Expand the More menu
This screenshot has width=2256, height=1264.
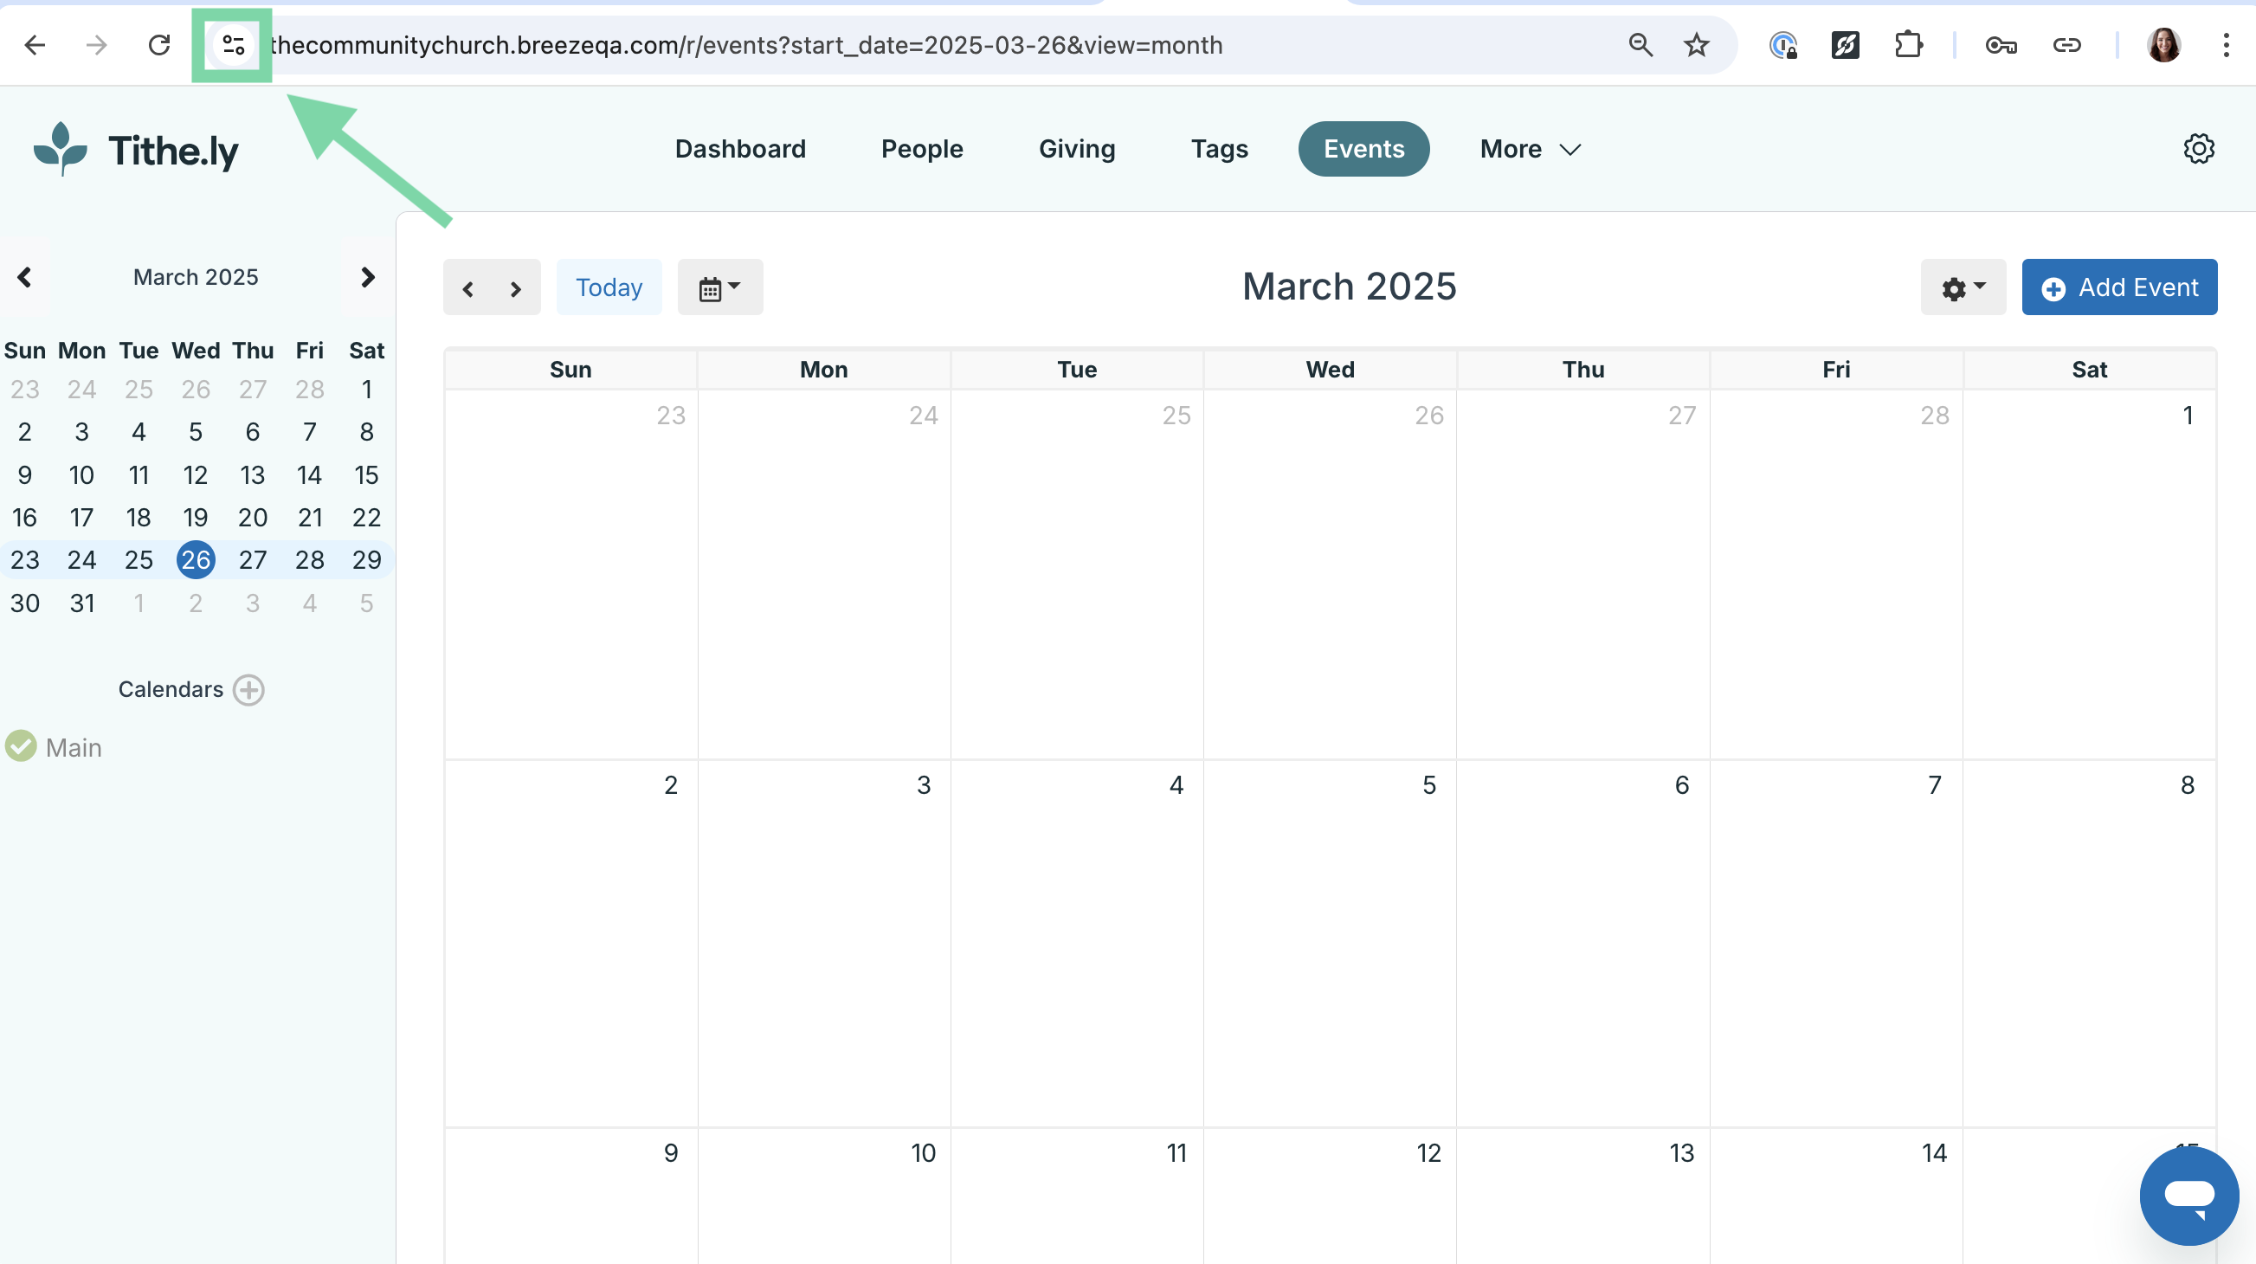pyautogui.click(x=1530, y=149)
